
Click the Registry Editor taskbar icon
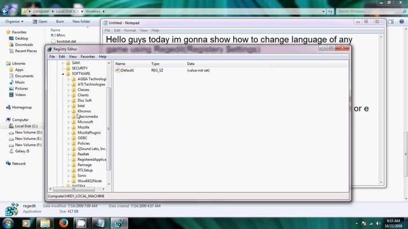point(119,223)
